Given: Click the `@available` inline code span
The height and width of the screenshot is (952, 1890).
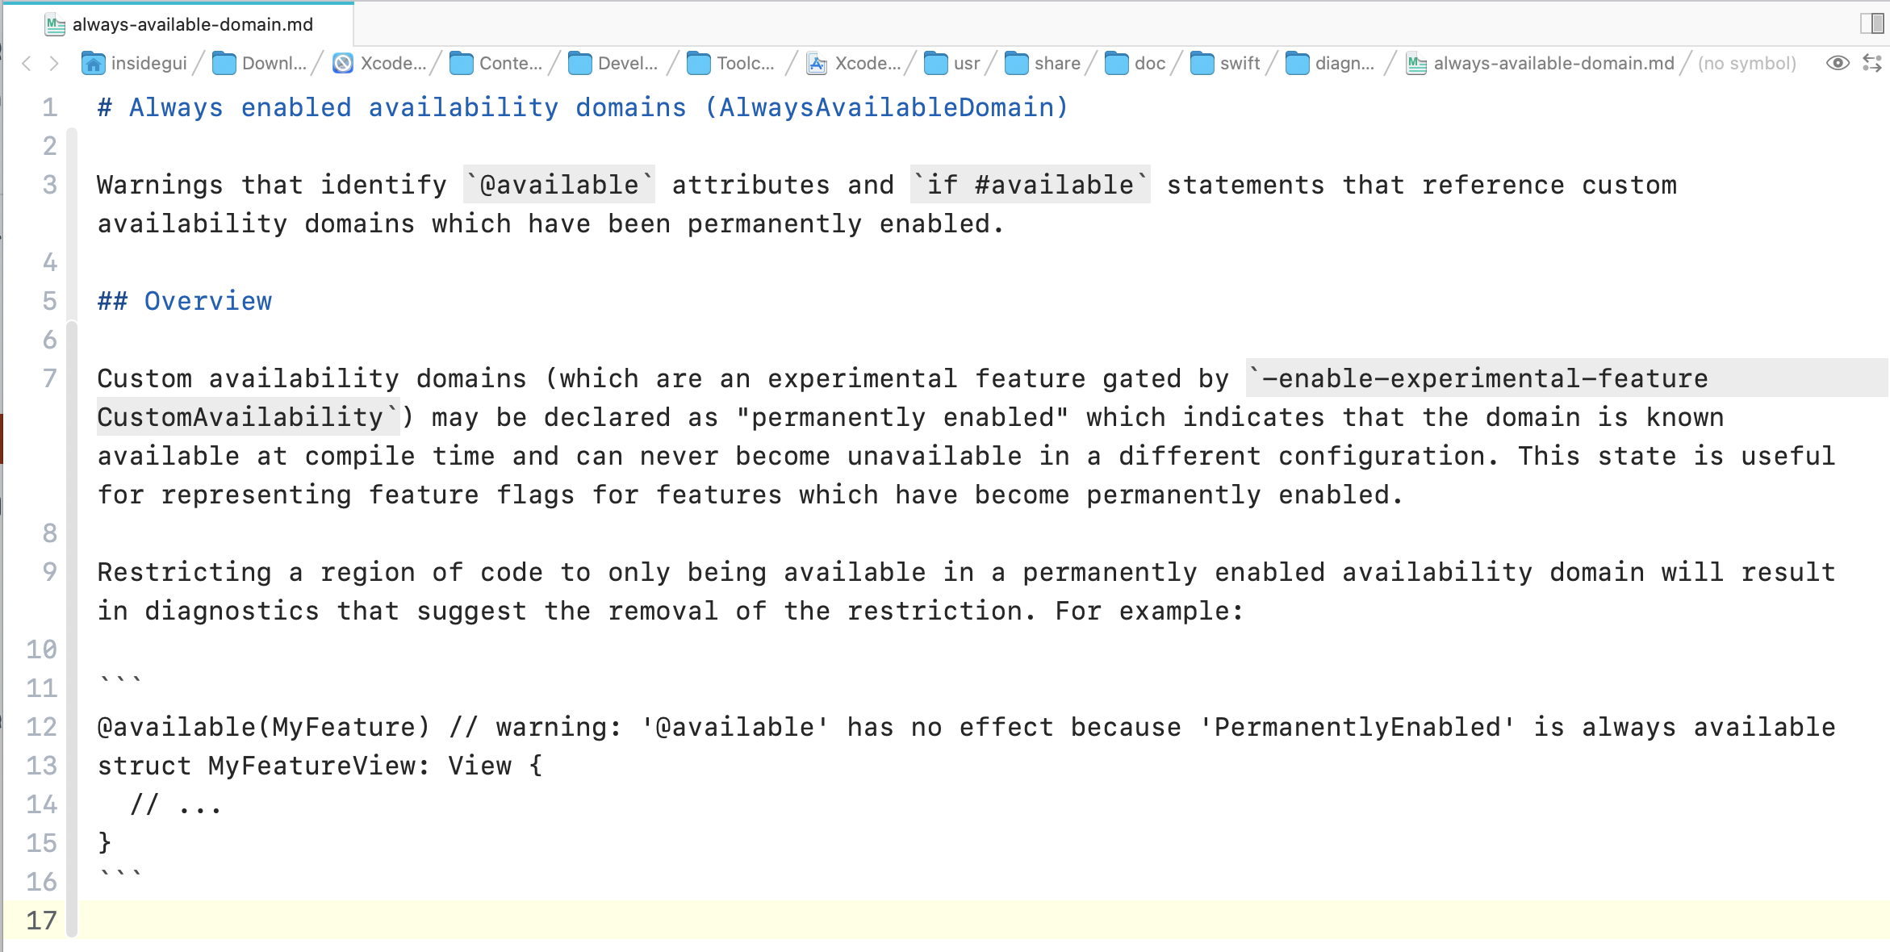Looking at the screenshot, I should pyautogui.click(x=559, y=185).
